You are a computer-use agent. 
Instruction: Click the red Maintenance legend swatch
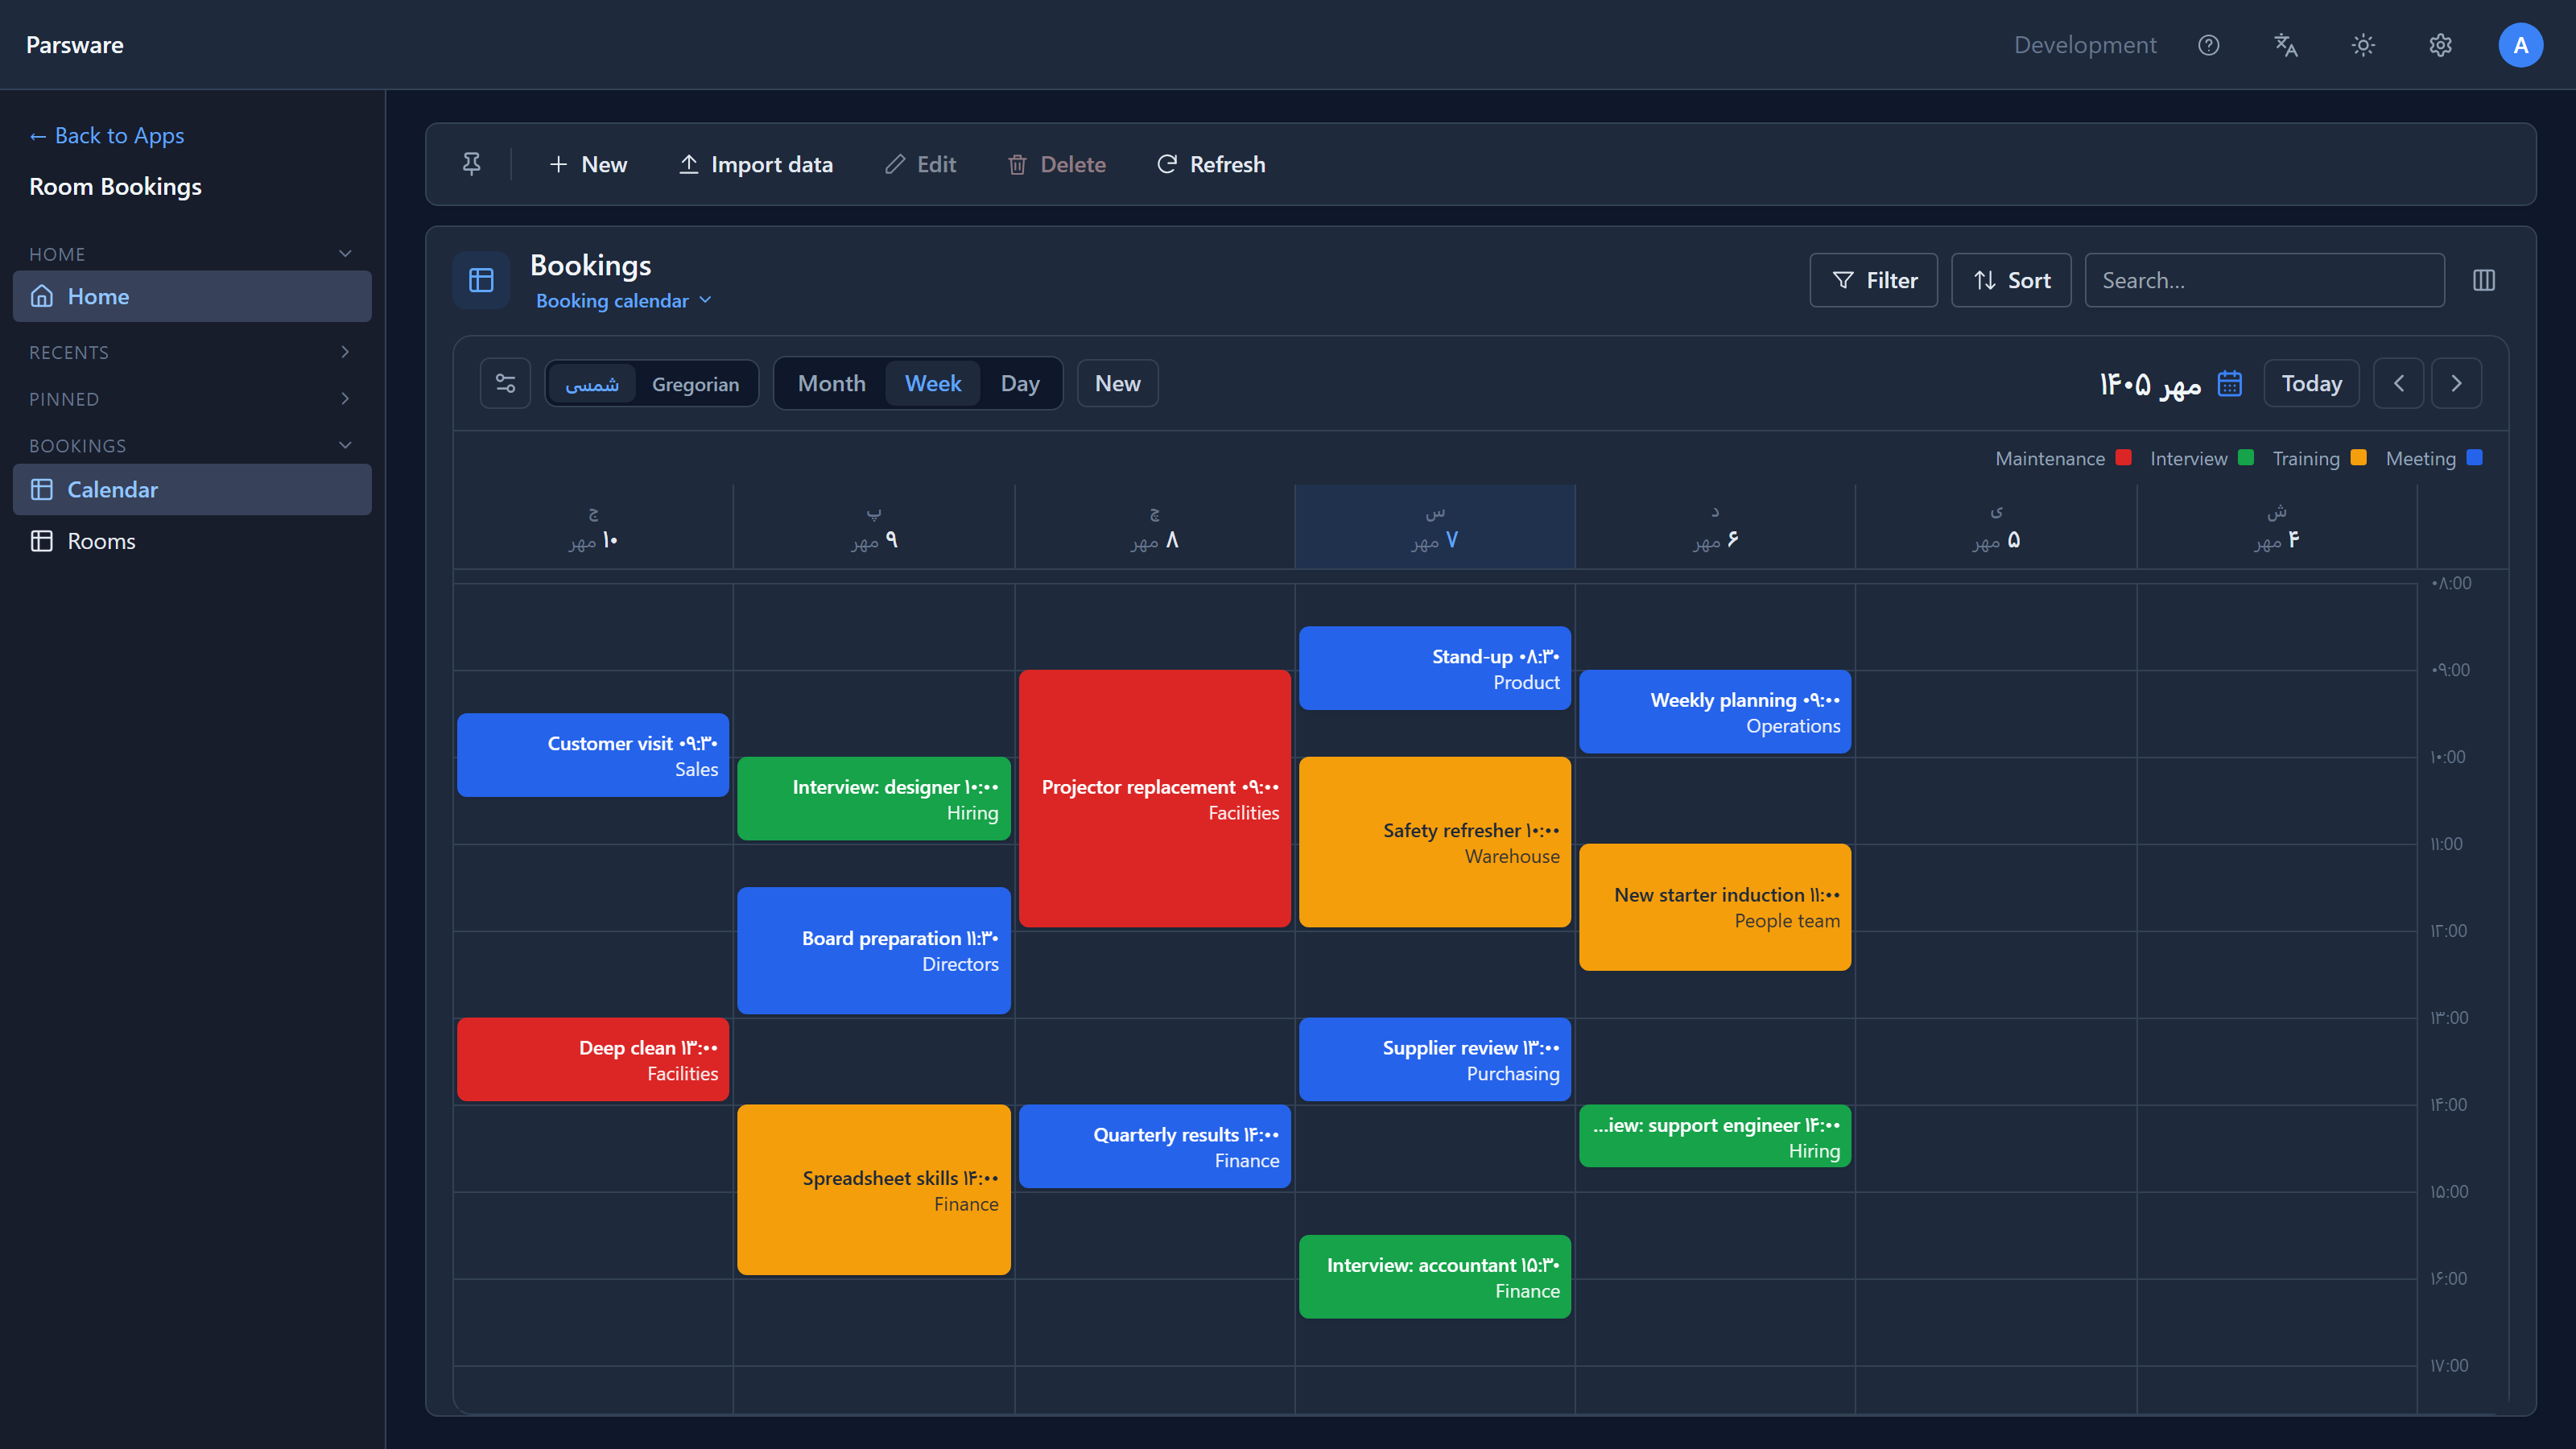(x=2123, y=458)
